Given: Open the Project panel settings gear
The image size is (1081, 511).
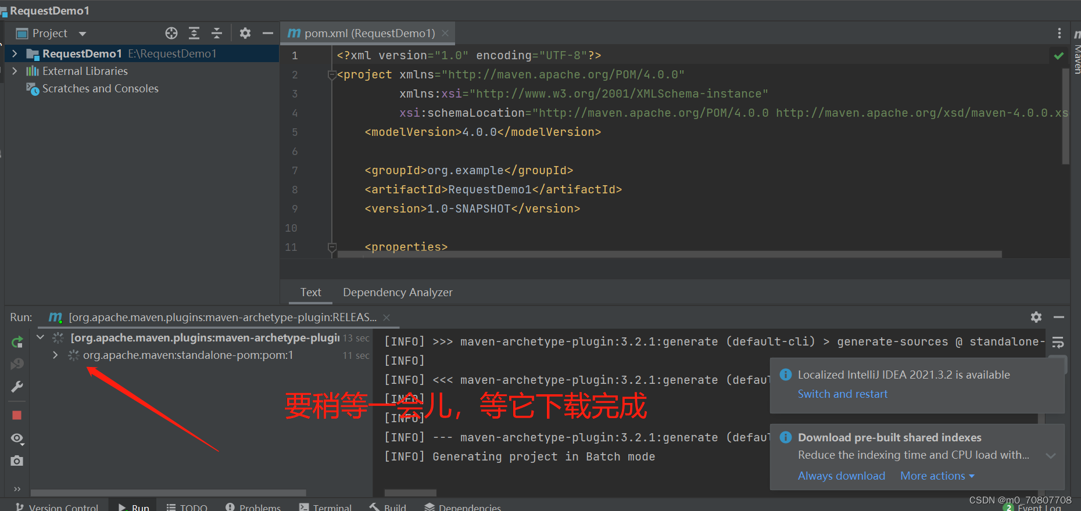Looking at the screenshot, I should (x=245, y=33).
